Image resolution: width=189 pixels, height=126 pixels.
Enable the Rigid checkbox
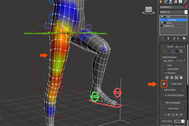pyautogui.click(x=165, y=65)
